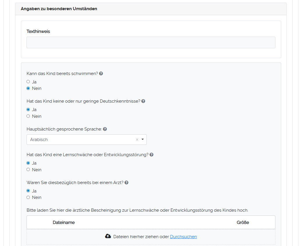The height and width of the screenshot is (246, 301).
Task: Click the Größe column header
Action: click(243, 222)
